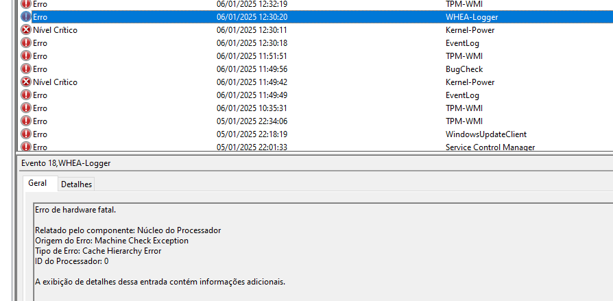Click date 06/01/2025 10:35:31
The width and height of the screenshot is (613, 301).
(x=252, y=108)
